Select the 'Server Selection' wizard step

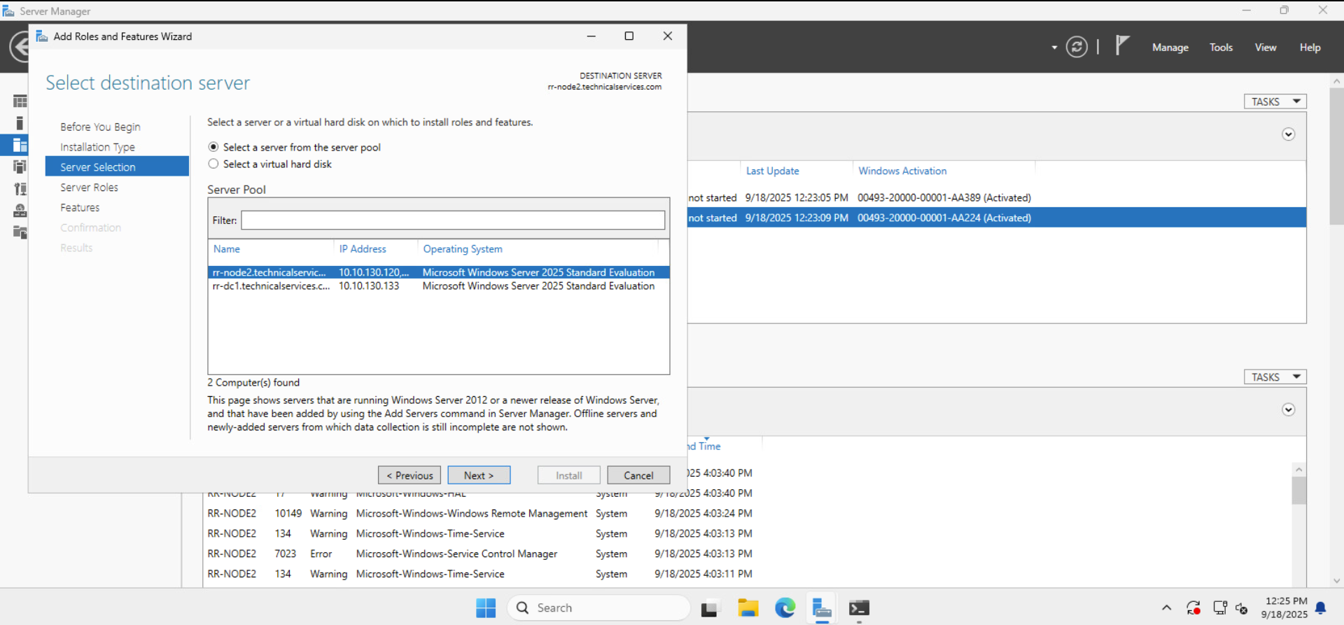coord(117,167)
